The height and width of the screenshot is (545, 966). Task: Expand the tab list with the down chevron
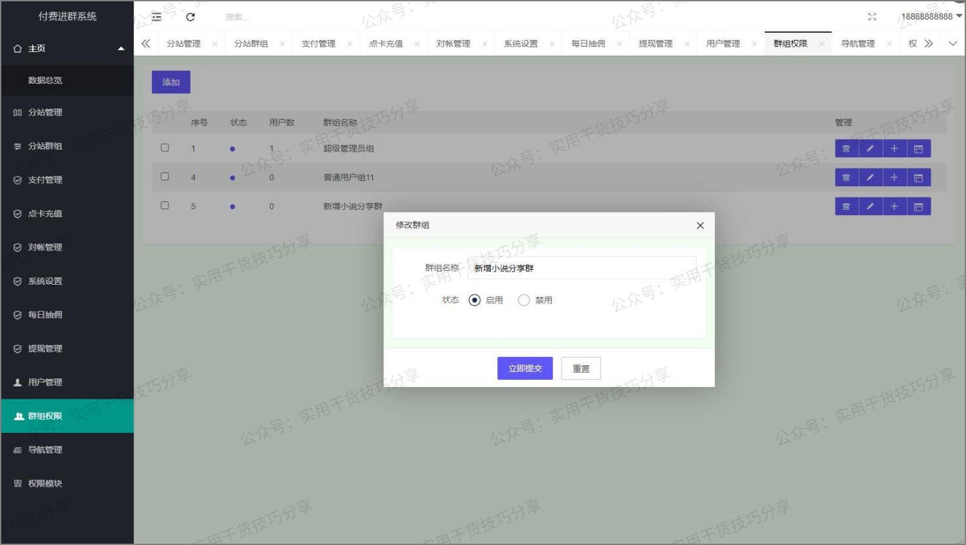[953, 43]
